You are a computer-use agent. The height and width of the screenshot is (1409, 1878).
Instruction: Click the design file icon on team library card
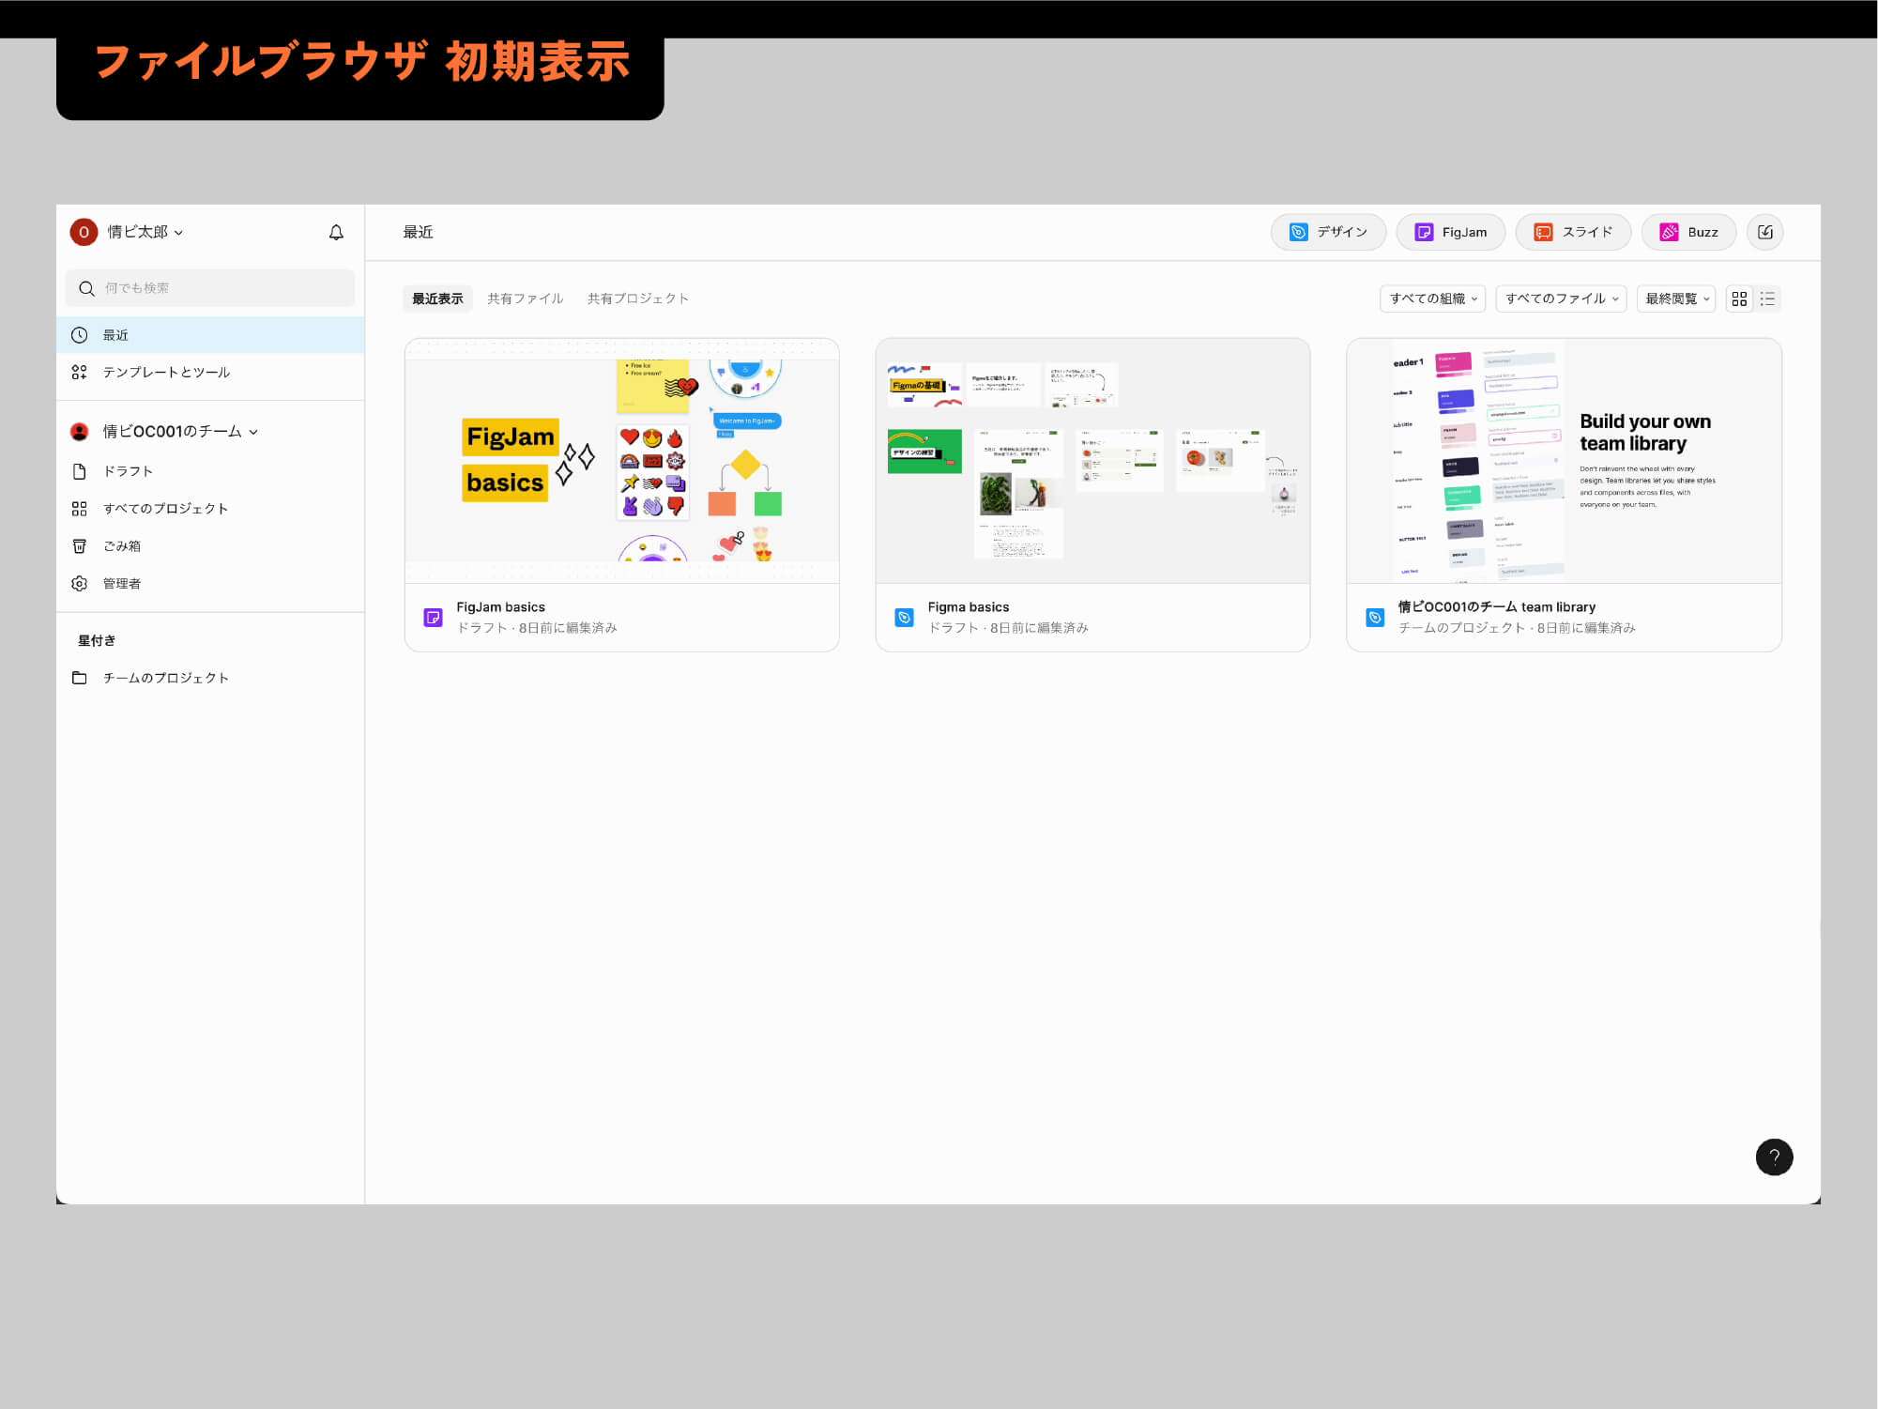tap(1375, 618)
